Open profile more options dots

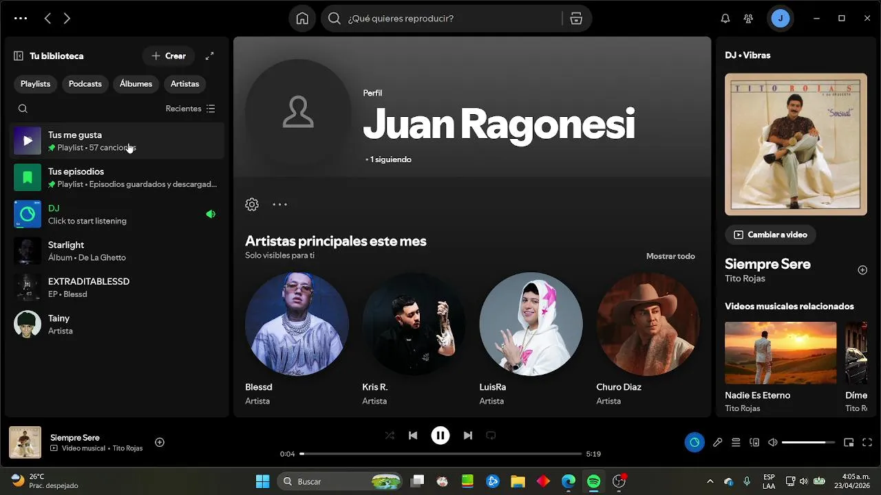(x=279, y=204)
